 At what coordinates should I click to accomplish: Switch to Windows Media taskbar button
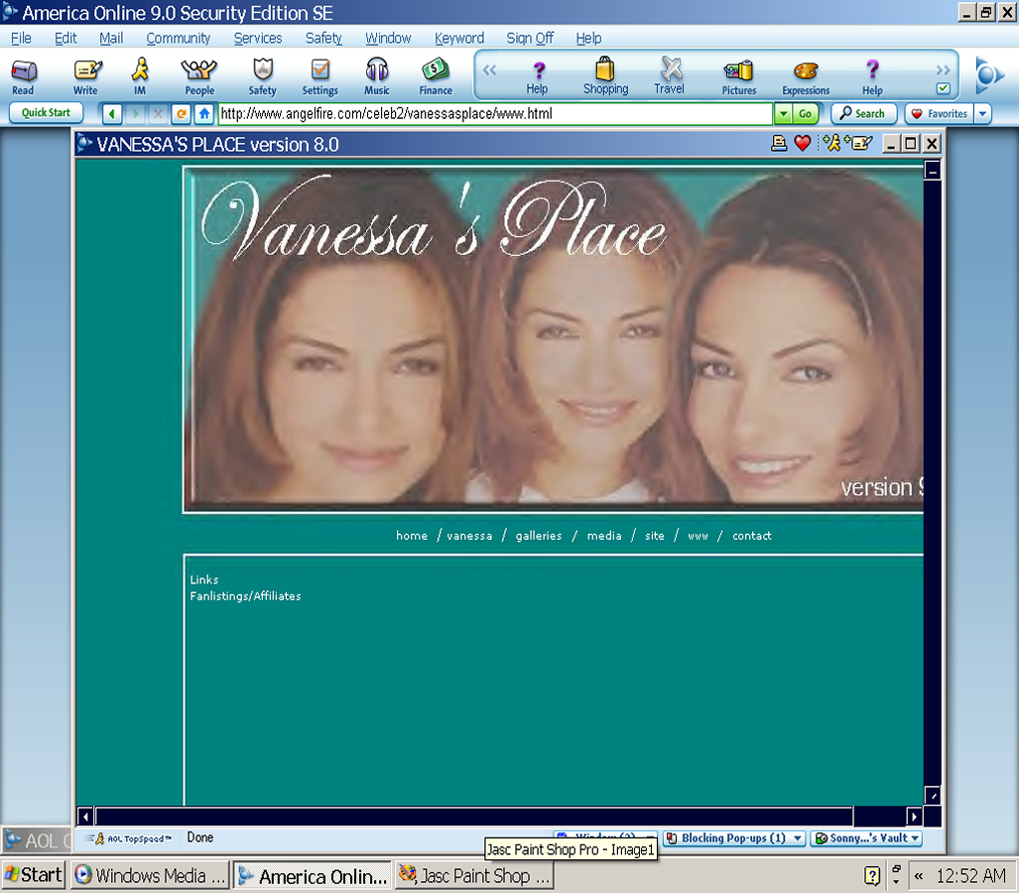pyautogui.click(x=150, y=875)
